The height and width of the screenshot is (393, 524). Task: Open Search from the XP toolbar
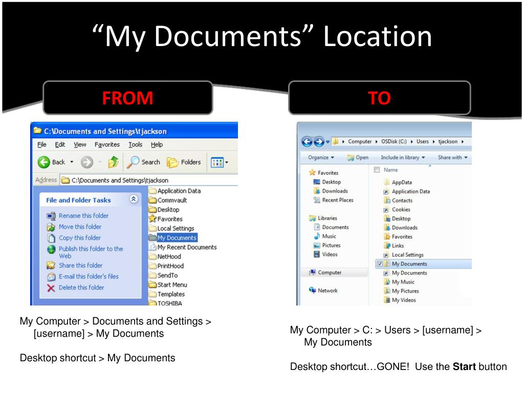pyautogui.click(x=144, y=162)
